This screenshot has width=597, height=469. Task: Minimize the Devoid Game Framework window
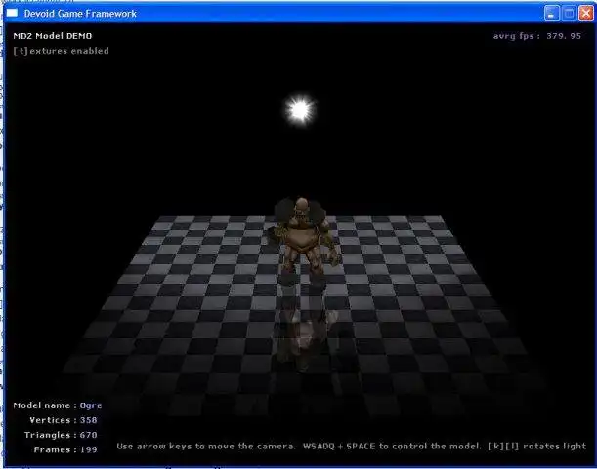point(552,14)
